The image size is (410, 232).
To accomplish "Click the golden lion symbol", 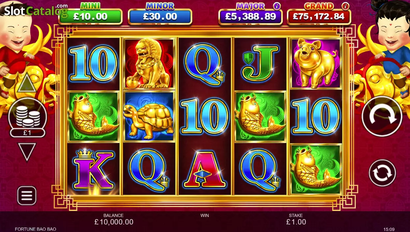I will pyautogui.click(x=149, y=64).
